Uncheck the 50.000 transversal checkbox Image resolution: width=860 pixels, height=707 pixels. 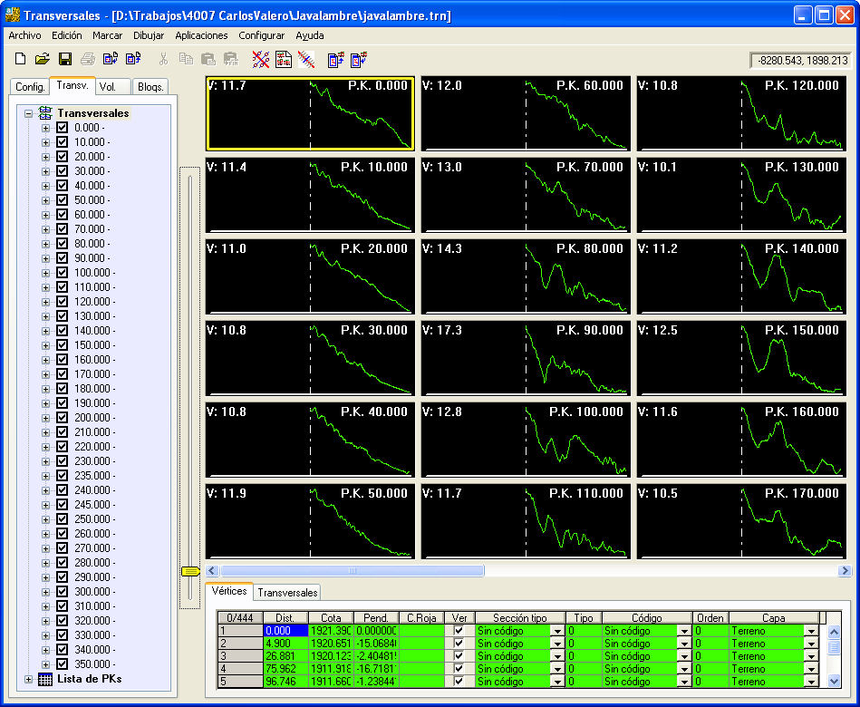coord(62,199)
